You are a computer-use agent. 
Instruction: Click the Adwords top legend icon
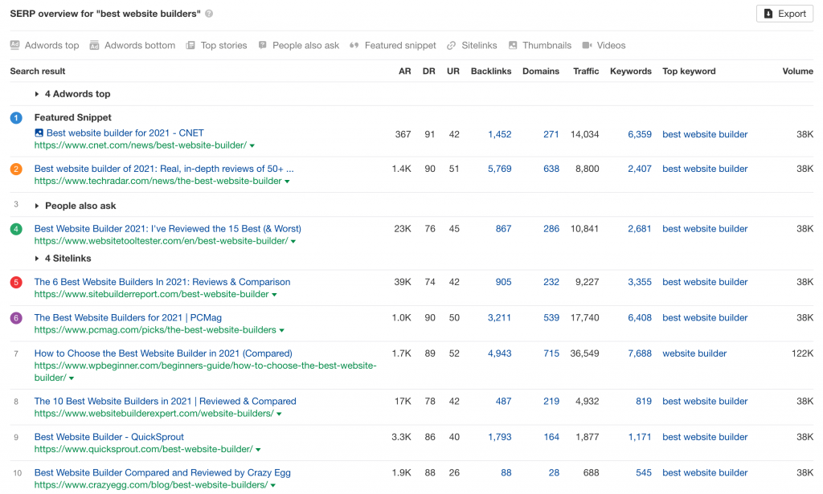tap(14, 45)
